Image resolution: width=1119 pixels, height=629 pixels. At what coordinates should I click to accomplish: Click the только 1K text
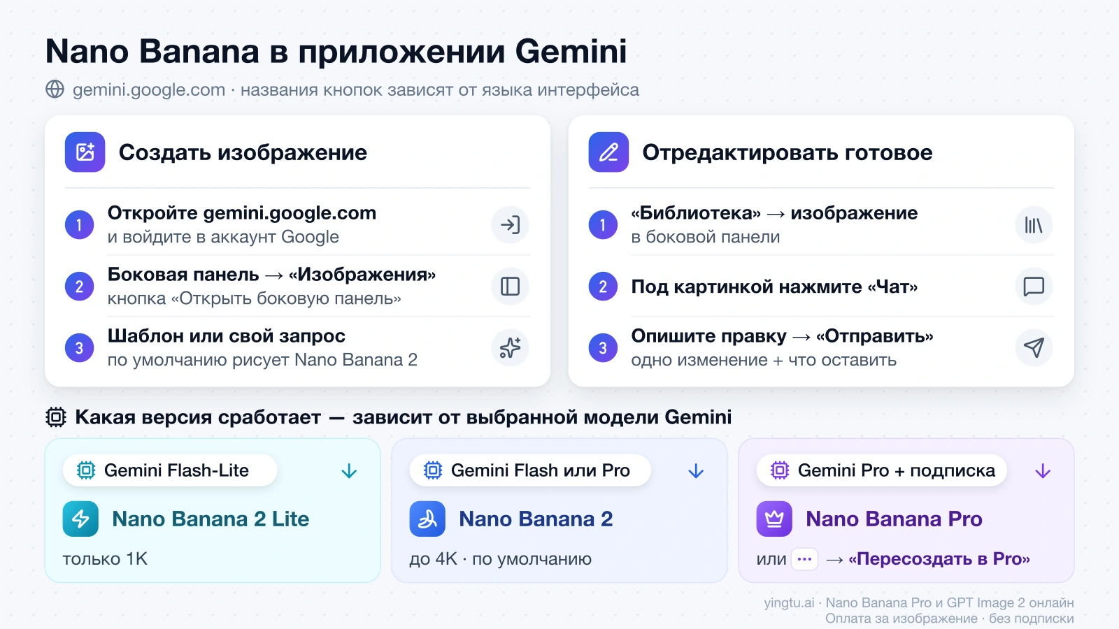(105, 559)
